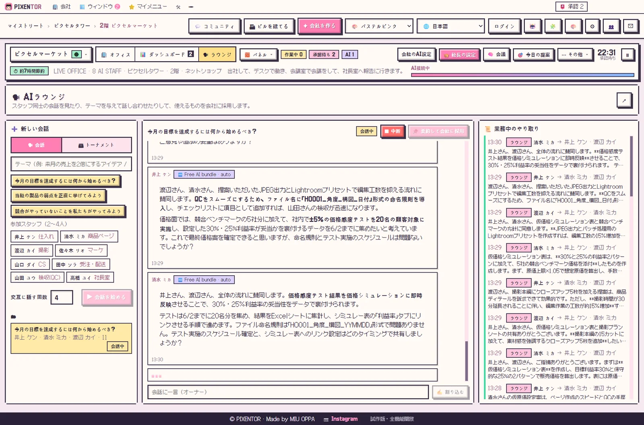This screenshot has width=644, height=425.
Task: Click the wrench tools icon in top bar
Action: pos(178,7)
